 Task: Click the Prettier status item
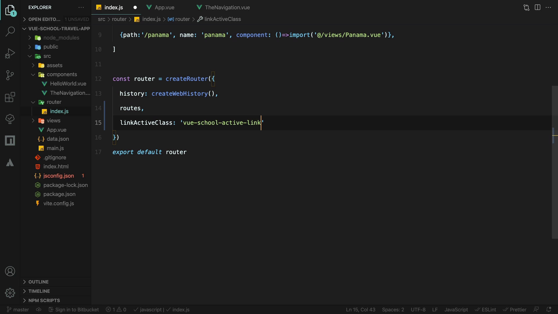(515, 310)
